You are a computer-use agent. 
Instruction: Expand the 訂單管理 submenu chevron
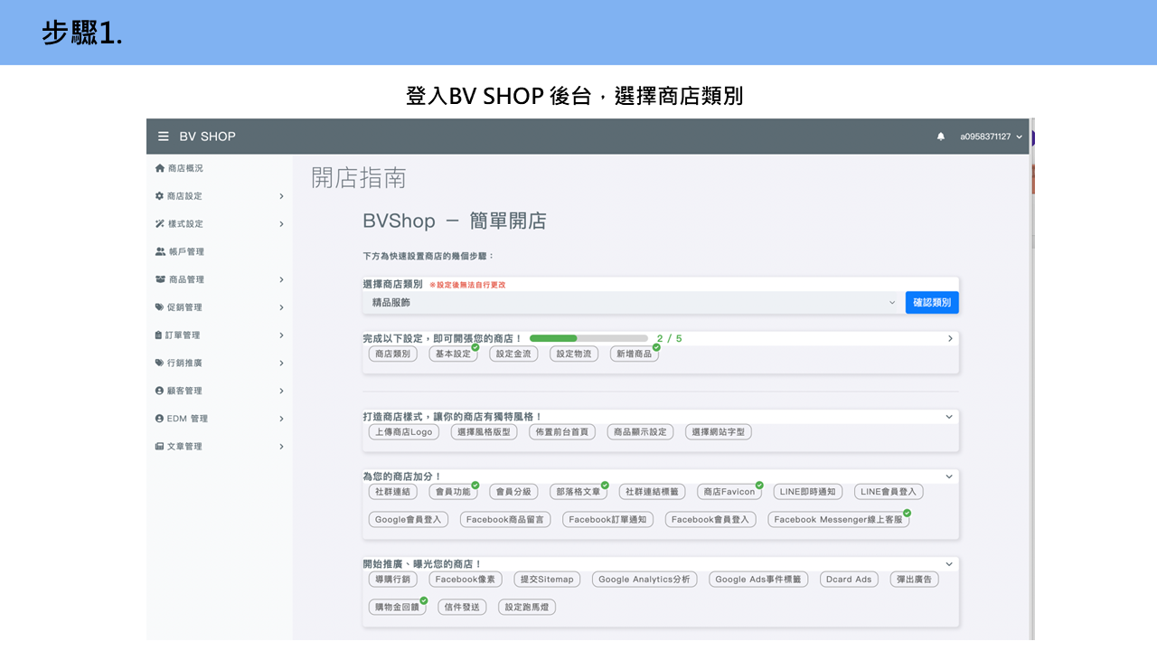tap(281, 335)
